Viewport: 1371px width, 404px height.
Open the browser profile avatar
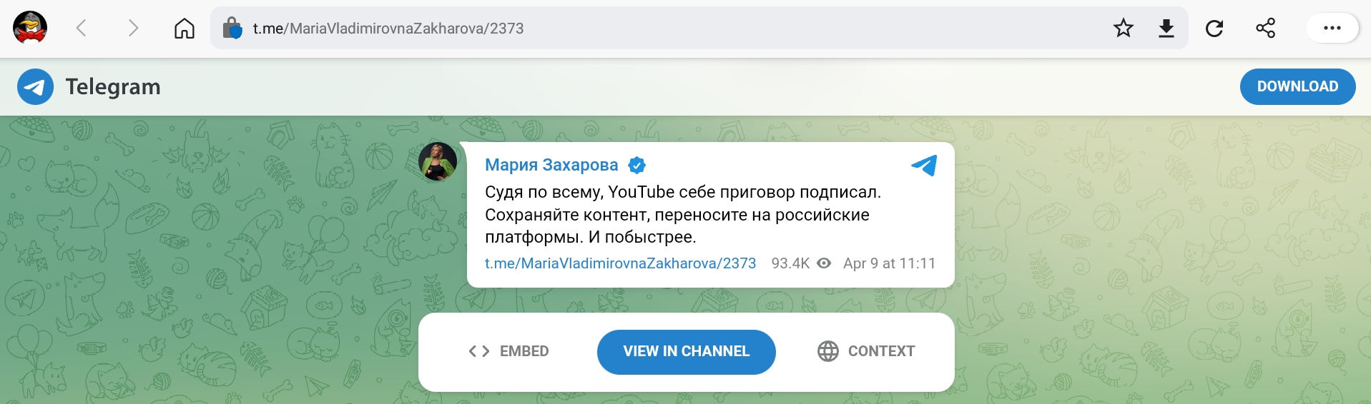point(30,29)
